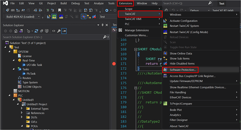Click the Show Sub Items toolbar icon
The height and width of the screenshot is (130, 241).
pos(89,17)
